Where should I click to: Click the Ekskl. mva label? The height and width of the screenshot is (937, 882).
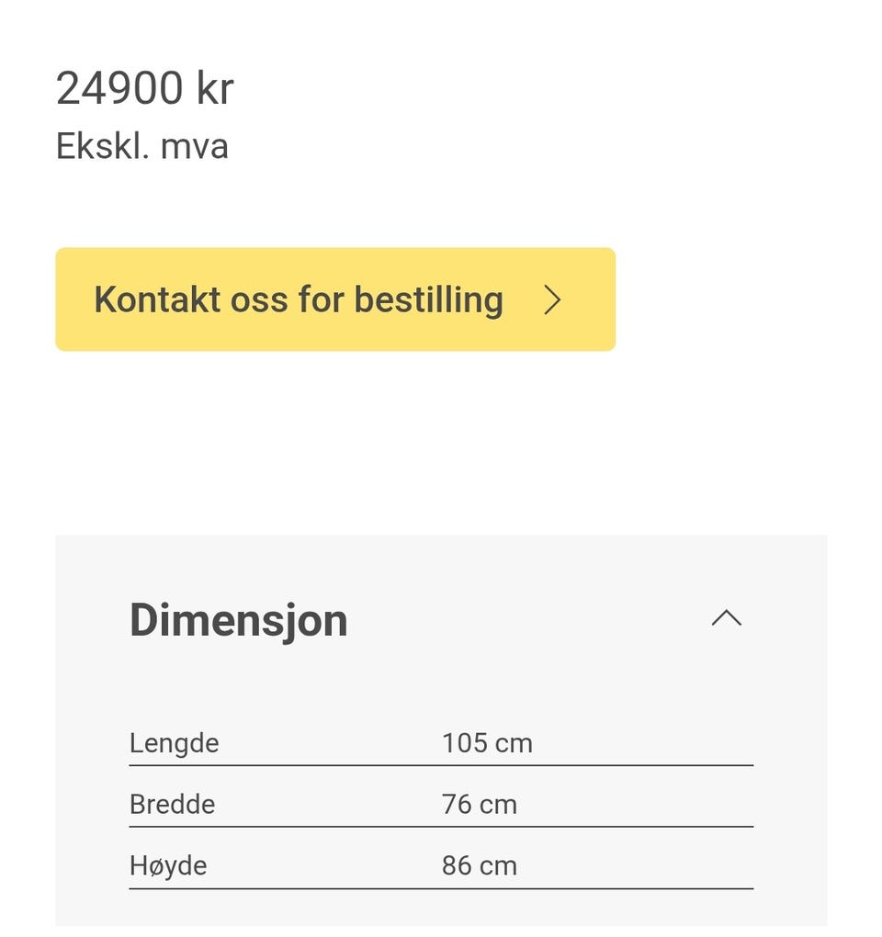point(141,146)
